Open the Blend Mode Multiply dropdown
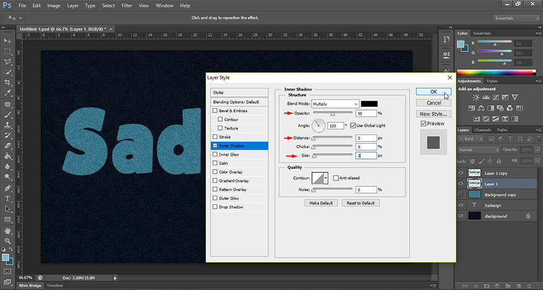 pyautogui.click(x=335, y=104)
